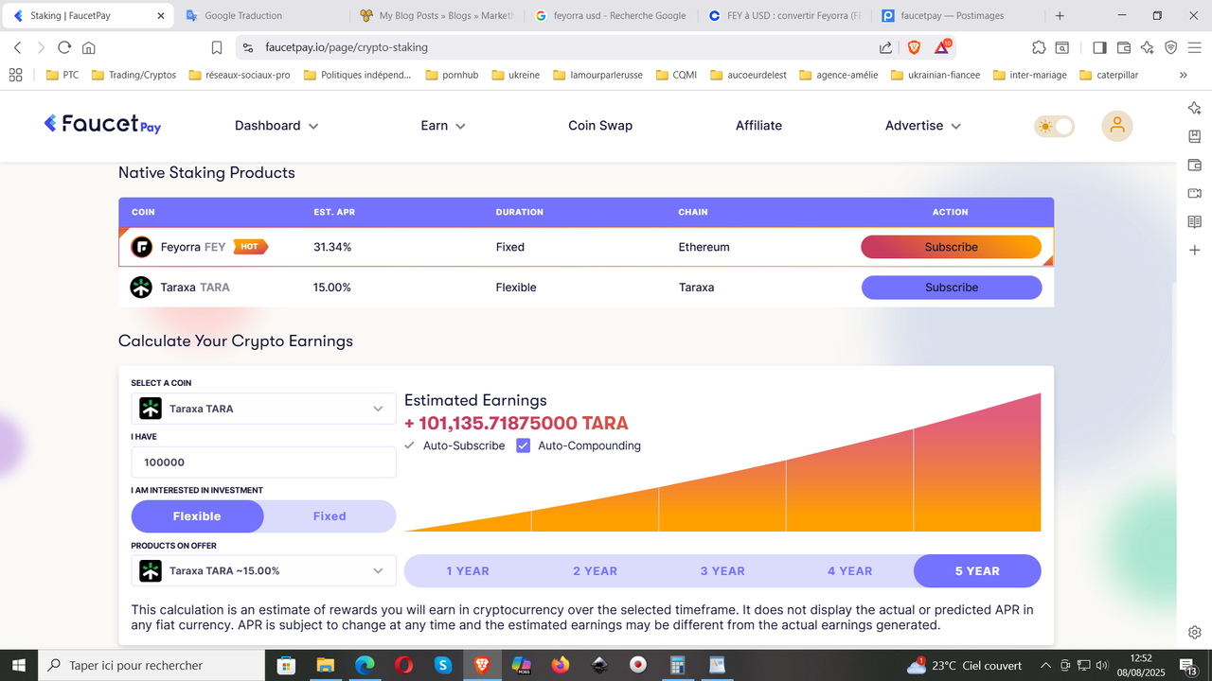Open Microsoft Store from the taskbar
The width and height of the screenshot is (1212, 681).
[x=285, y=665]
